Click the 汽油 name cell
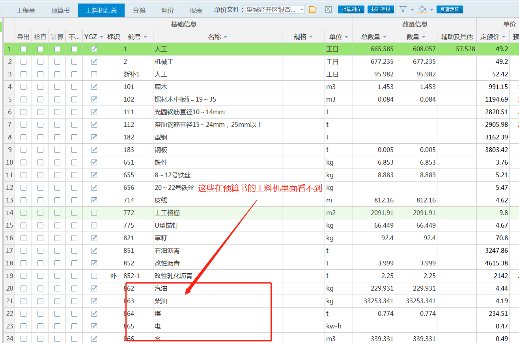 pos(218,289)
